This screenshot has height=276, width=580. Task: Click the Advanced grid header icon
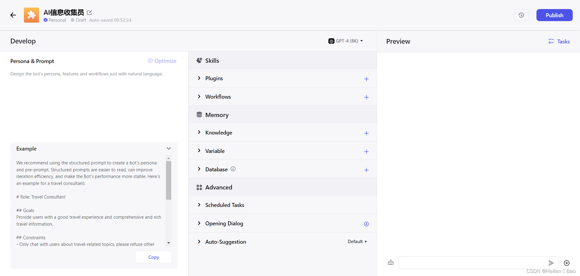coord(199,187)
